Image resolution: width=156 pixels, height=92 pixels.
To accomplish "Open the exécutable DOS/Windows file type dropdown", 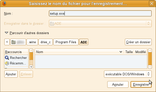I will point(128,74).
